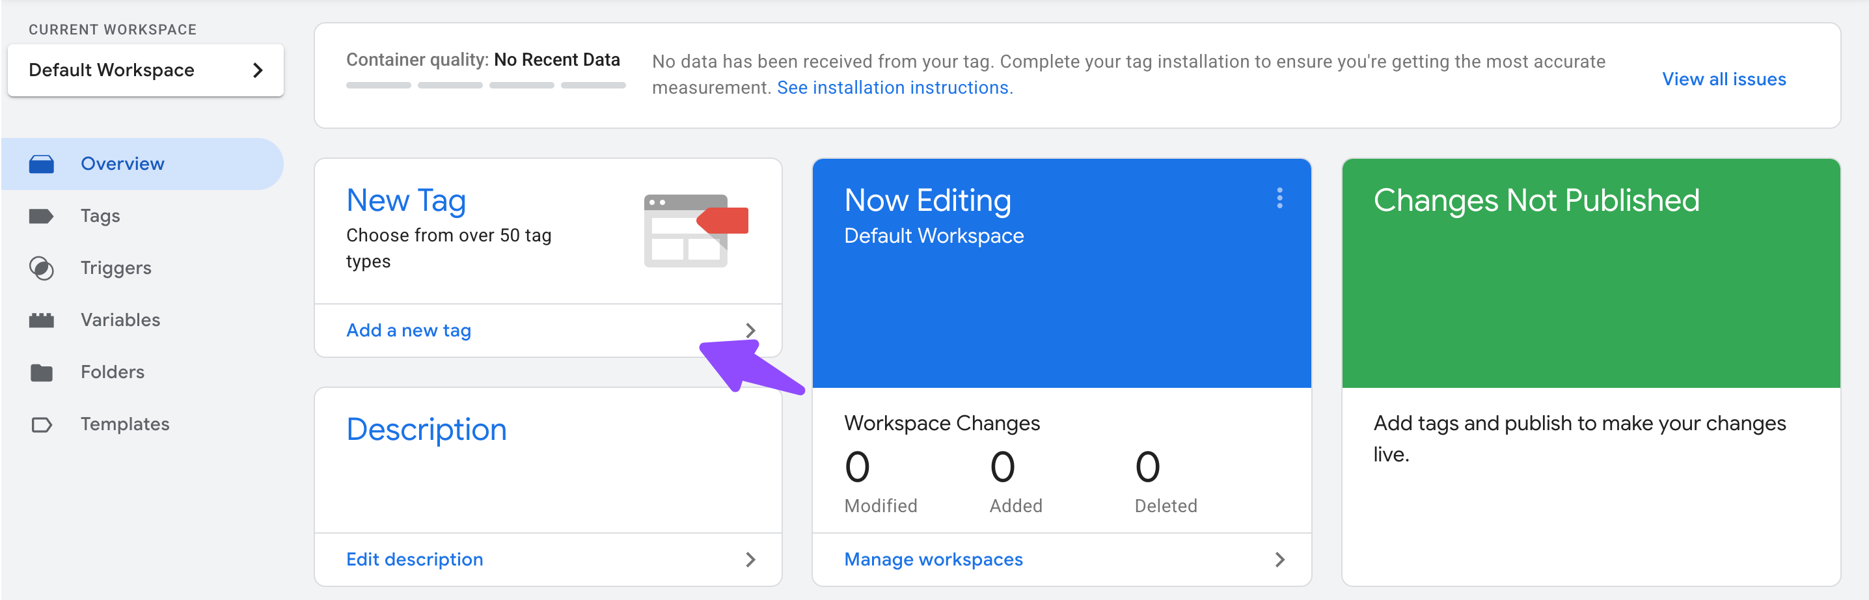1869x600 pixels.
Task: Open the Variables section
Action: click(x=120, y=320)
